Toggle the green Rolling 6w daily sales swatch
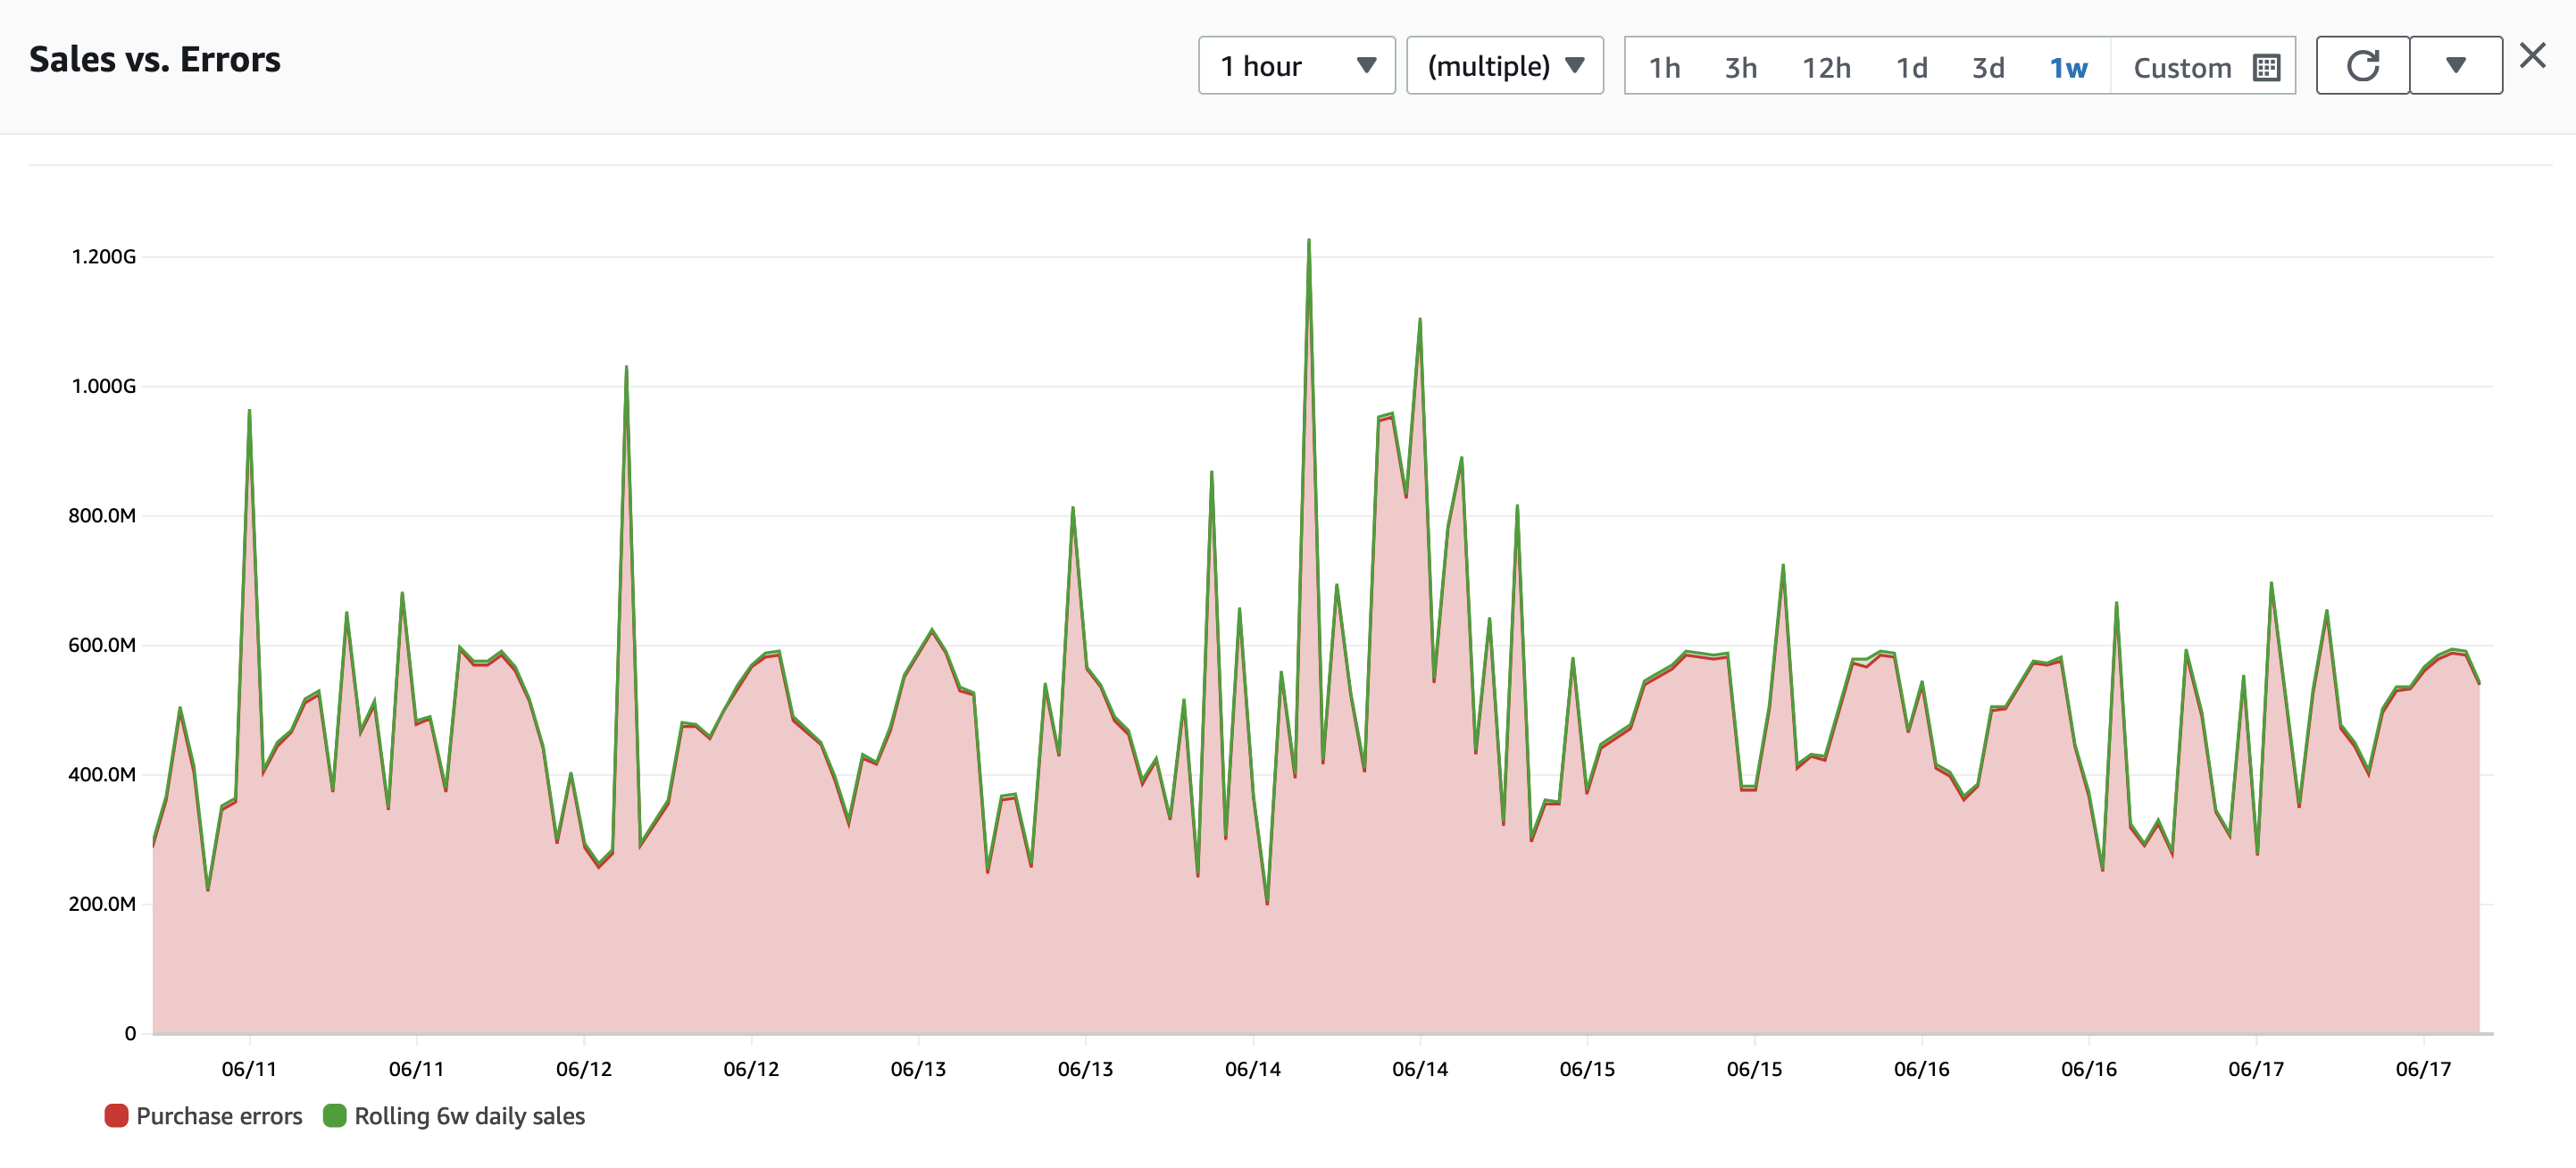The image size is (2576, 1168). 335,1115
